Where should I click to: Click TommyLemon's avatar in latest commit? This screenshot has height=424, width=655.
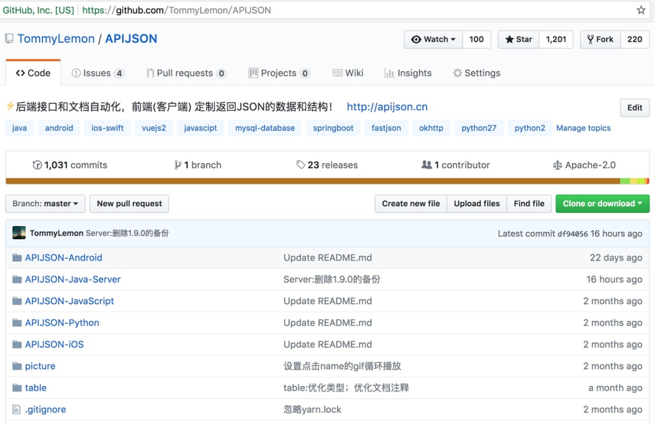(x=19, y=233)
